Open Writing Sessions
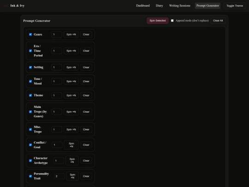Screen dimensions: 249x187 tap(180, 6)
